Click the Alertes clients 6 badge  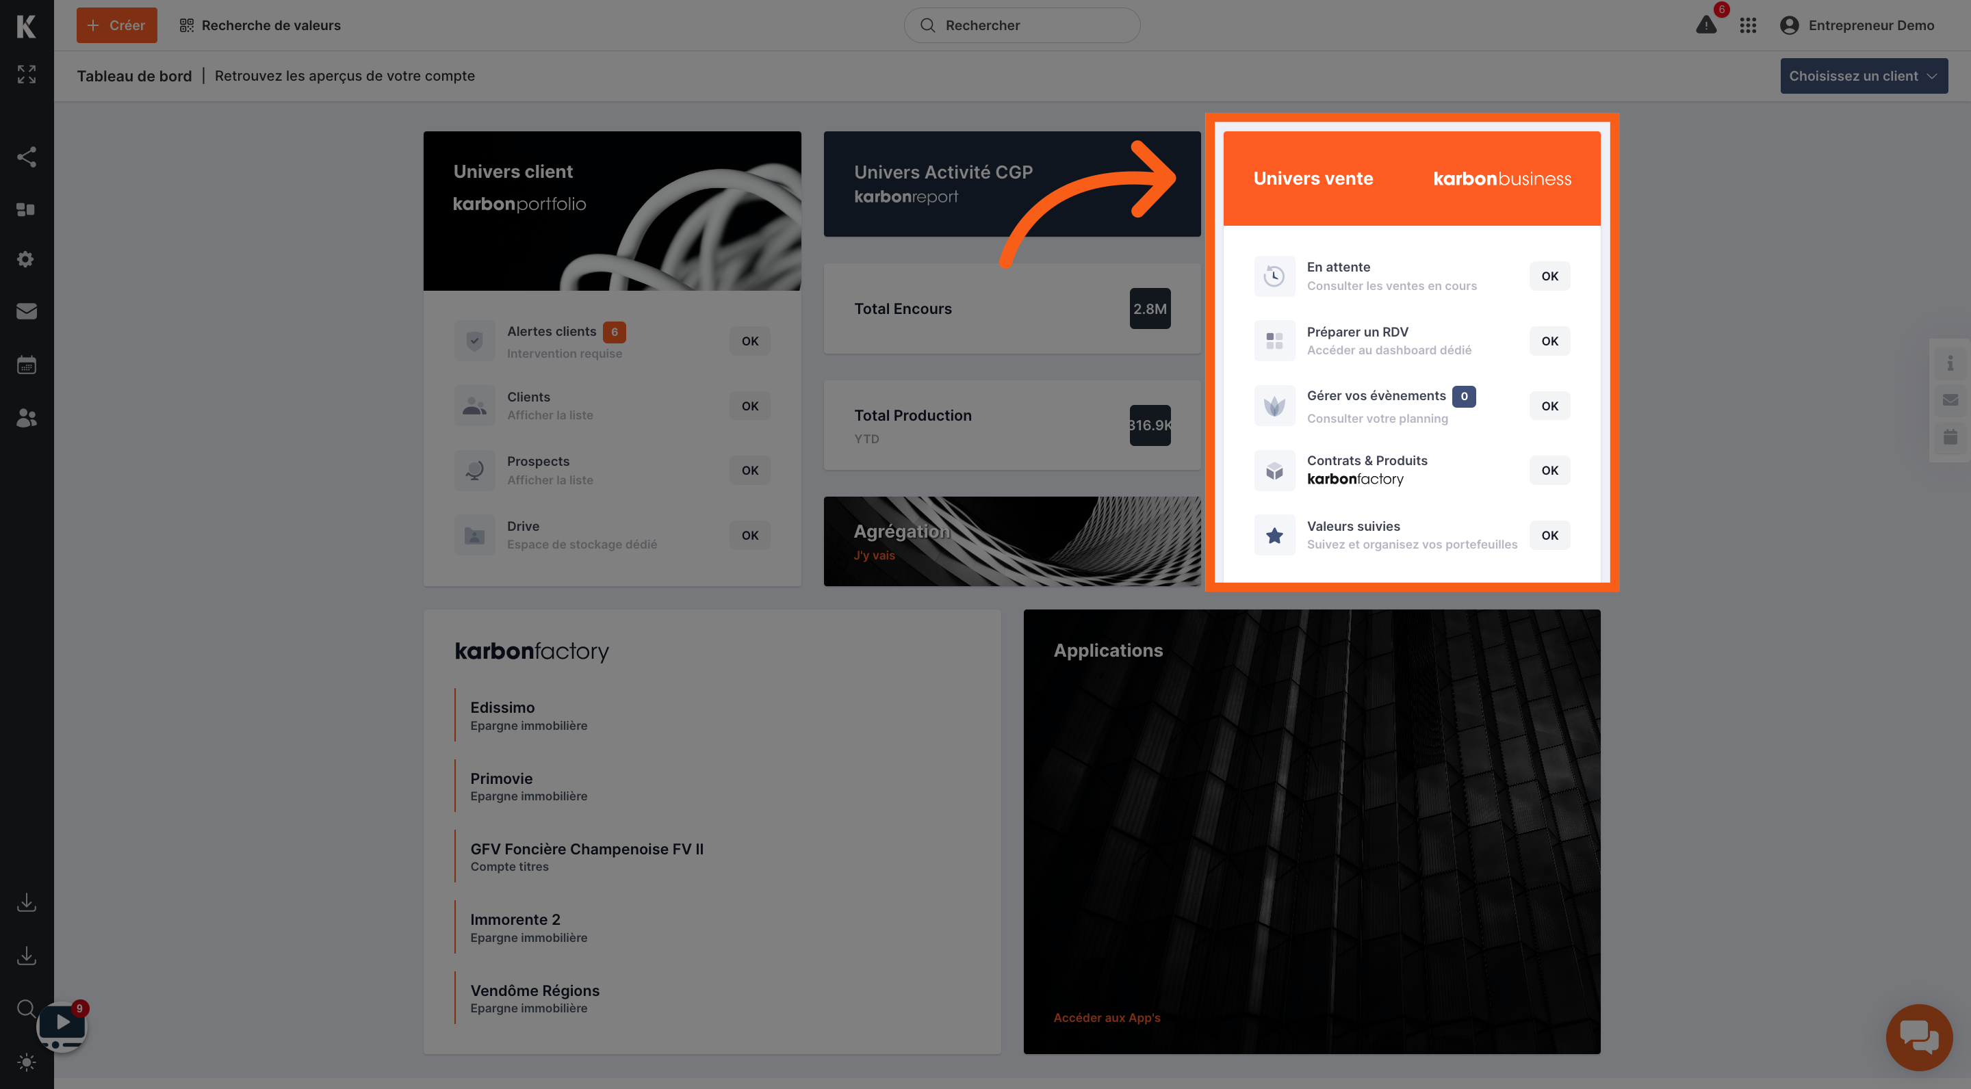(614, 332)
